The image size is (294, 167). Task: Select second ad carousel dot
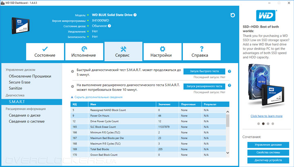pos(263,123)
